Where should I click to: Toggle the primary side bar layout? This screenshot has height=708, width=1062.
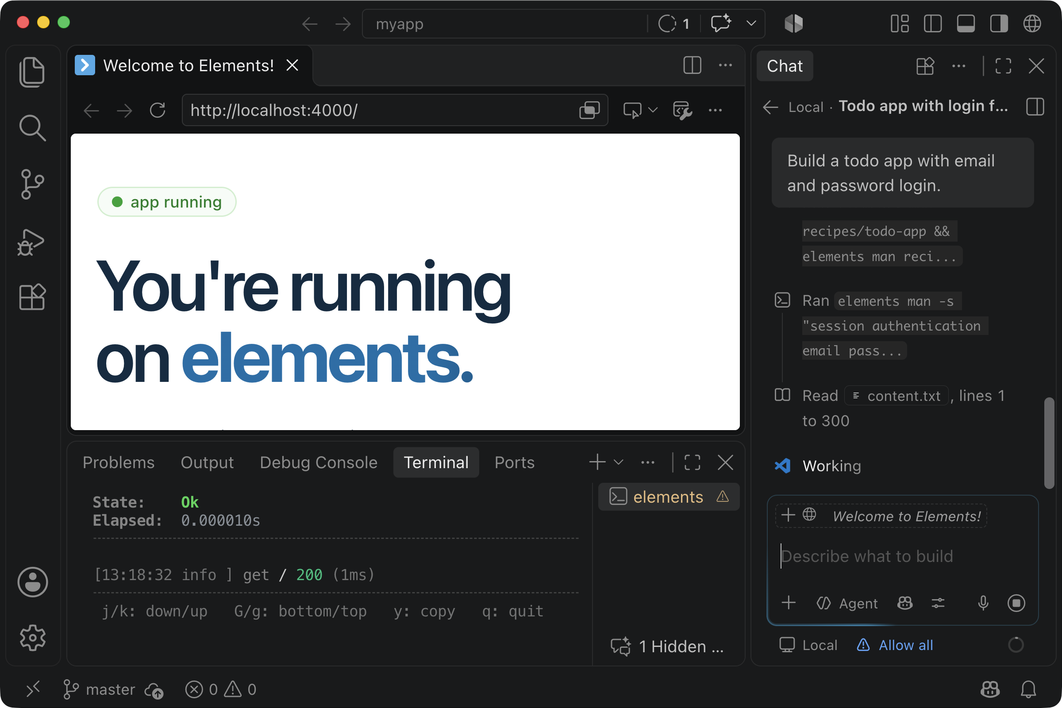tap(932, 23)
